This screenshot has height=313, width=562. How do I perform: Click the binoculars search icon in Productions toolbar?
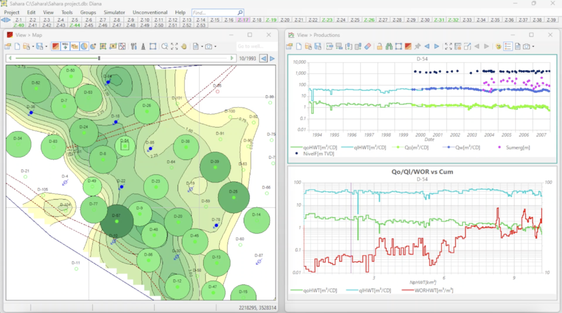(389, 46)
